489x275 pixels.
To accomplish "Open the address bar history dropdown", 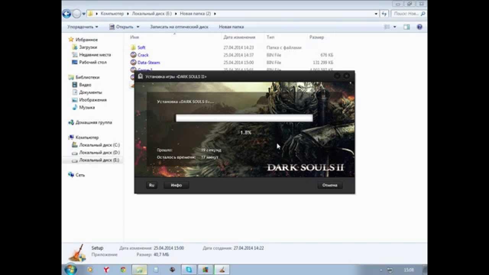I will coord(376,13).
